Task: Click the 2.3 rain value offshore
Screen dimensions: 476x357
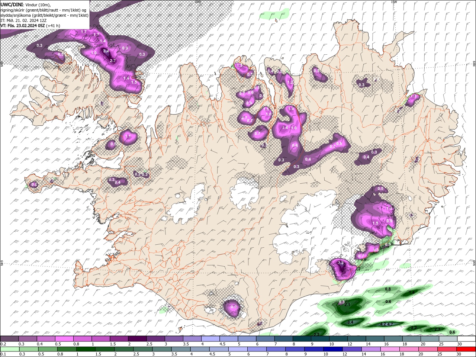Action: tap(437, 329)
